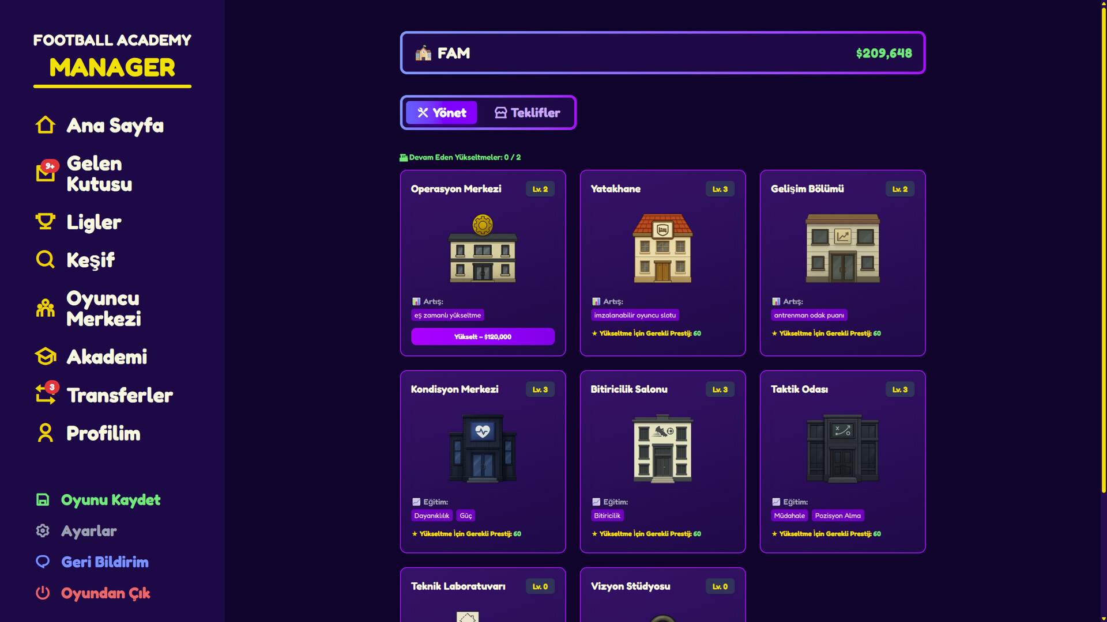
Task: Click the Ayarlar gear icon
Action: tap(43, 530)
